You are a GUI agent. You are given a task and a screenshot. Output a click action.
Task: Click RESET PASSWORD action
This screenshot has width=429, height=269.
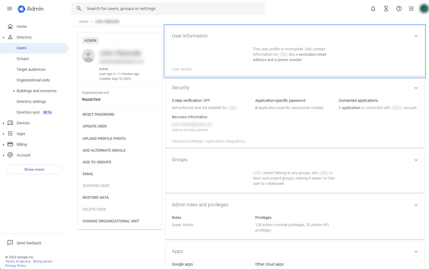pyautogui.click(x=98, y=114)
